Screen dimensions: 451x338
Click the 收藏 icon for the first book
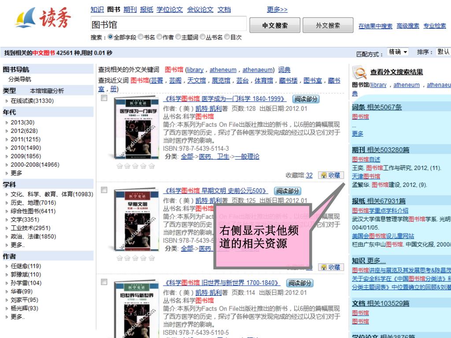[331, 175]
